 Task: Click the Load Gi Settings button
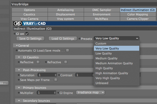click(x=63, y=38)
